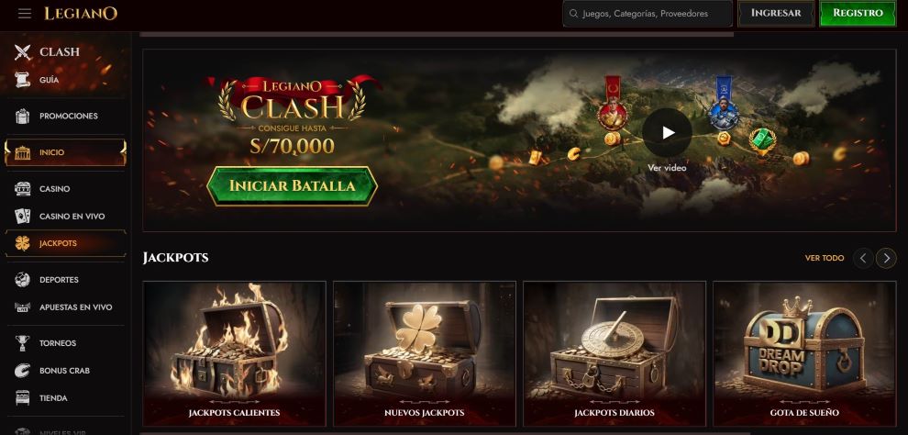Open the Casino slot machine icon
The image size is (908, 435).
click(23, 189)
